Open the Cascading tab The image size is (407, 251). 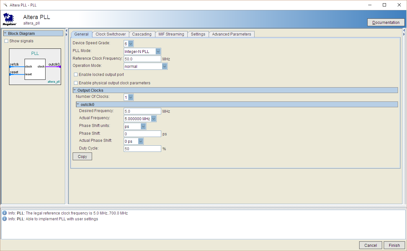142,34
